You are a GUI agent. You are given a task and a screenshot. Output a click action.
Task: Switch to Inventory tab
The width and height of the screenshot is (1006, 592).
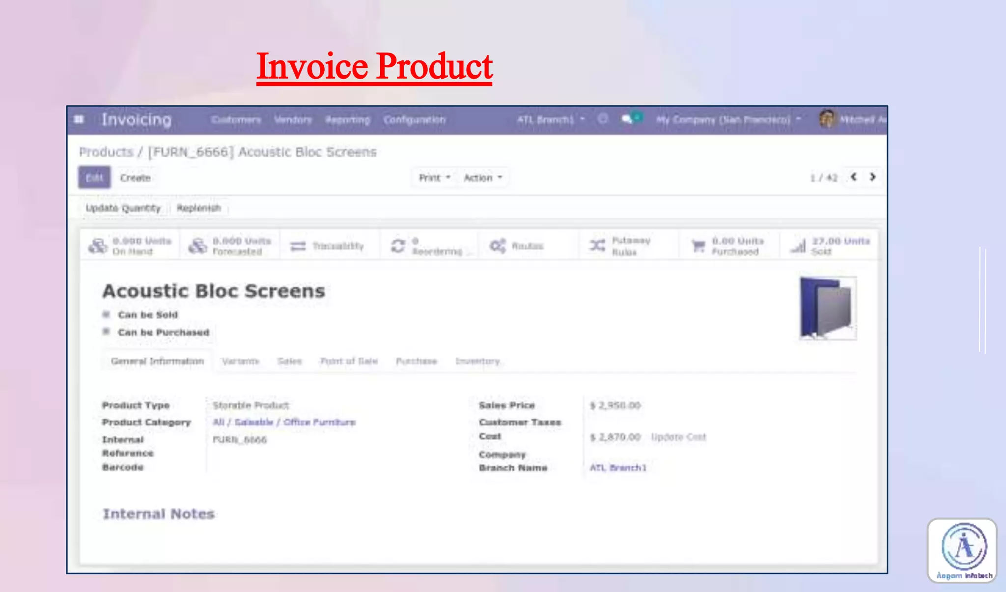[477, 361]
